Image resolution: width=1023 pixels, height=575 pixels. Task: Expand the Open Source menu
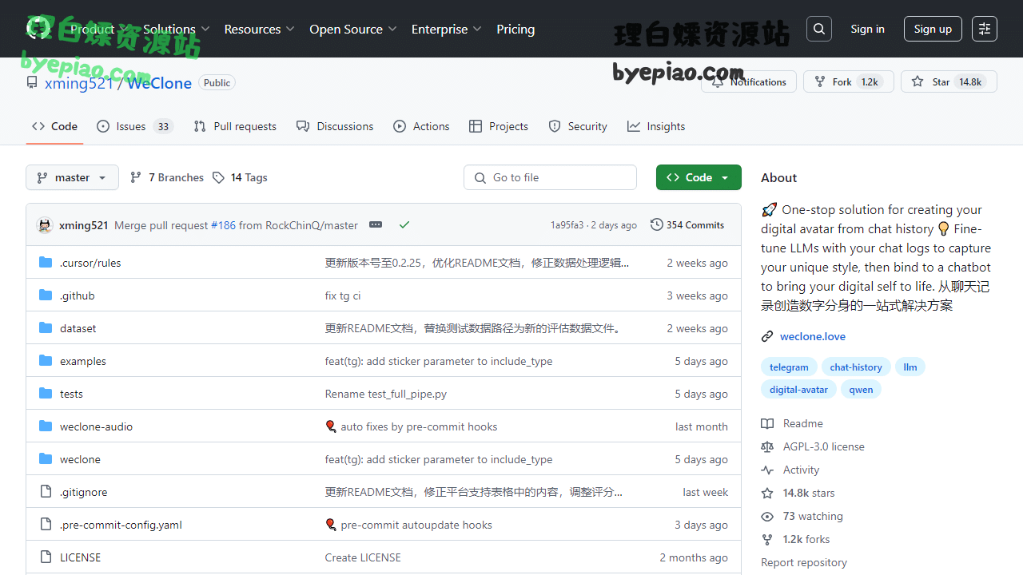tap(352, 29)
